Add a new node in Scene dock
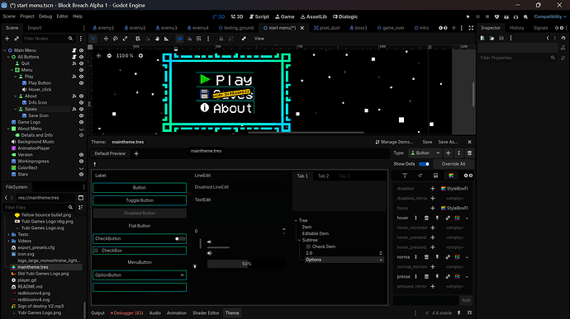Image resolution: width=570 pixels, height=319 pixels. tap(7, 39)
